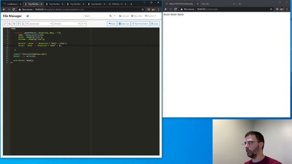Viewport: 292px width, 164px height.
Task: Open the Chrome editor theme dropdown
Action: point(66,24)
